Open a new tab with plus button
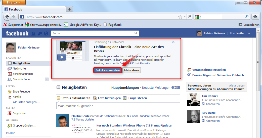The height and width of the screenshot is (138, 262). pos(69,9)
